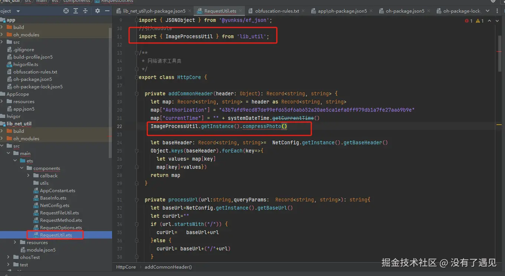
Task: Open BaseInfo.ets file
Action: pos(53,198)
